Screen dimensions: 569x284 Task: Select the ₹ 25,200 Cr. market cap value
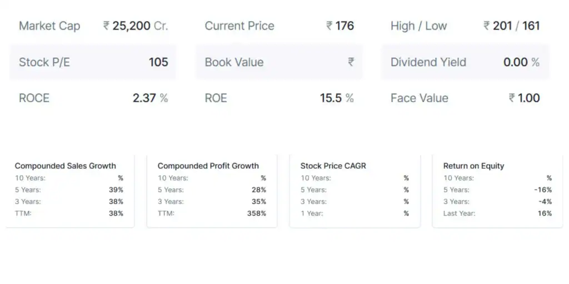[136, 26]
